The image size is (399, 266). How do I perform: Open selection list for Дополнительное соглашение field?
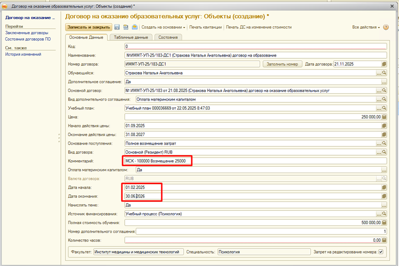tap(384, 82)
